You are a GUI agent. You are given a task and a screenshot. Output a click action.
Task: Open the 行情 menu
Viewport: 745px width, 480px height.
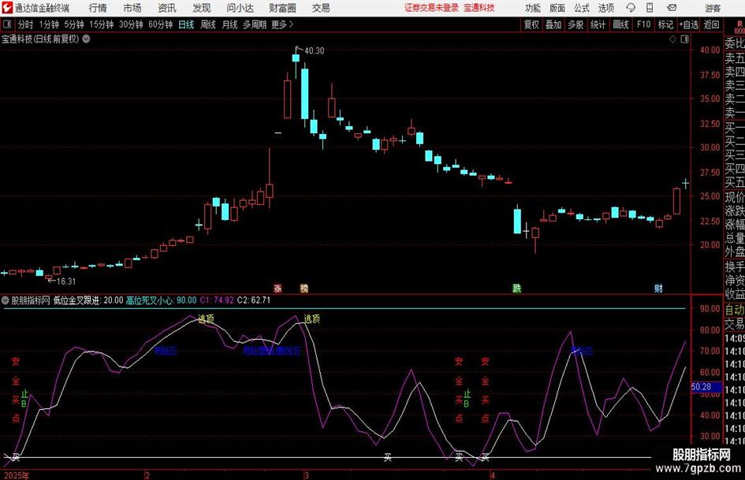(98, 8)
